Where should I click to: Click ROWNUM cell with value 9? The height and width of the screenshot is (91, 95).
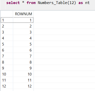click(23, 68)
